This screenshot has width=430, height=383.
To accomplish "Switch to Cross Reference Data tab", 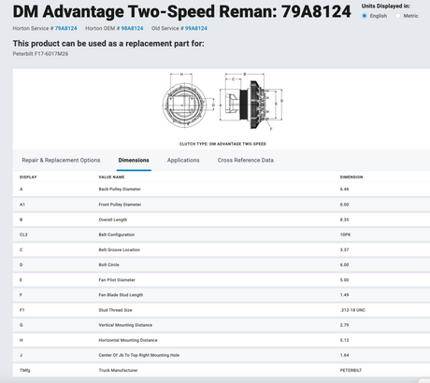I will tap(246, 160).
